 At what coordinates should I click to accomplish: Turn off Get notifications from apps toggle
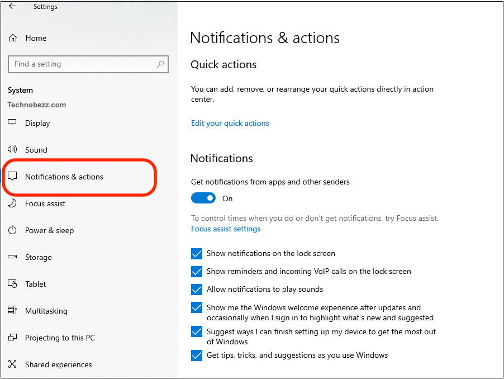pos(203,198)
